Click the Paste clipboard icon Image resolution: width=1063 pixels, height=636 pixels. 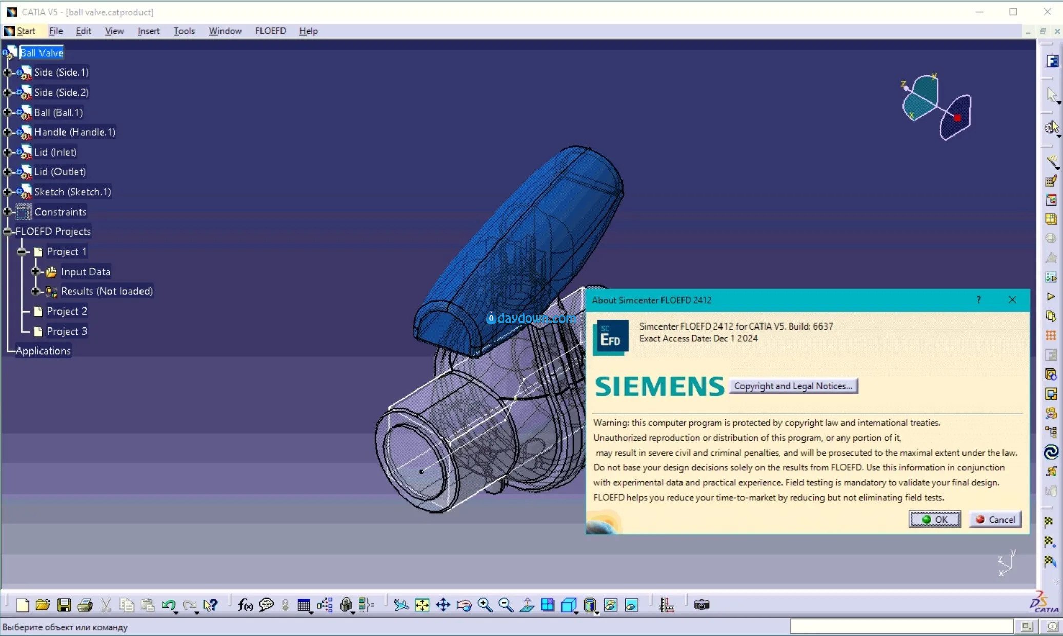pyautogui.click(x=148, y=605)
